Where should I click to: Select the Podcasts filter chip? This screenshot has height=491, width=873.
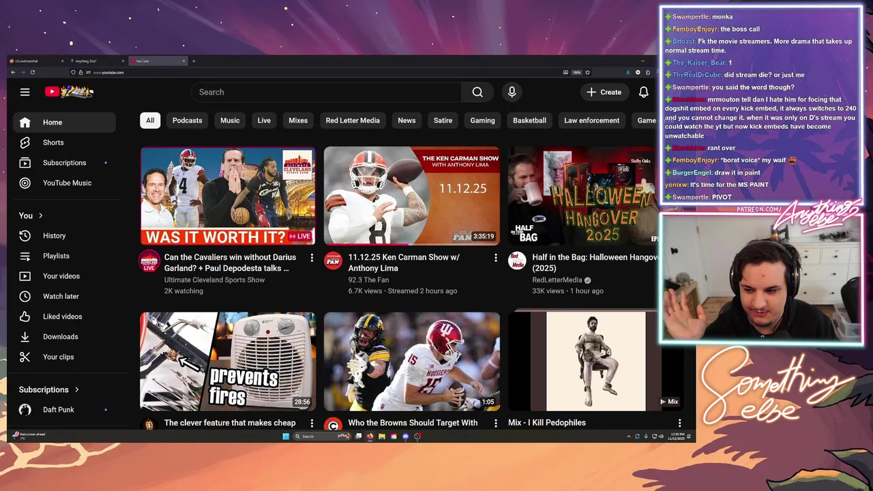pyautogui.click(x=187, y=121)
